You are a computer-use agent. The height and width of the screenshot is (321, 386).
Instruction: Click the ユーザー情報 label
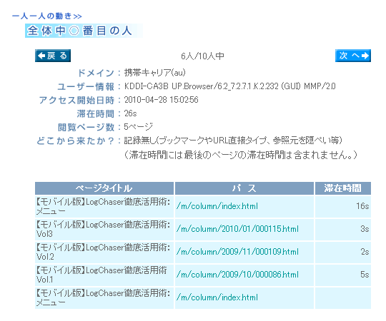click(x=86, y=87)
